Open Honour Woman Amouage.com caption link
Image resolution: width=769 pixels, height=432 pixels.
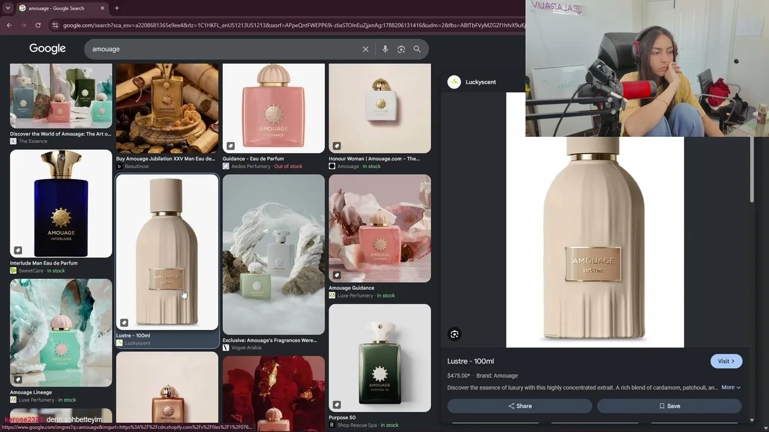pyautogui.click(x=374, y=159)
